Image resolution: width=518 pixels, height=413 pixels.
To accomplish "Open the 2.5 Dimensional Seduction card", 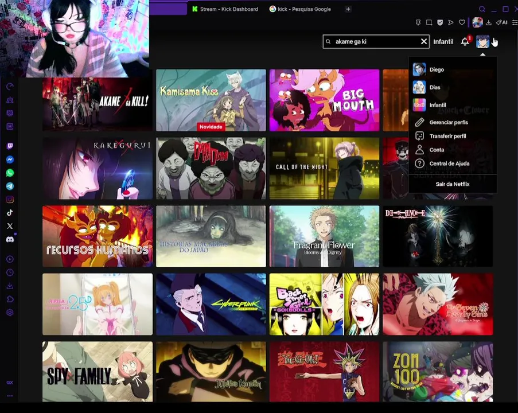I will pyautogui.click(x=98, y=304).
